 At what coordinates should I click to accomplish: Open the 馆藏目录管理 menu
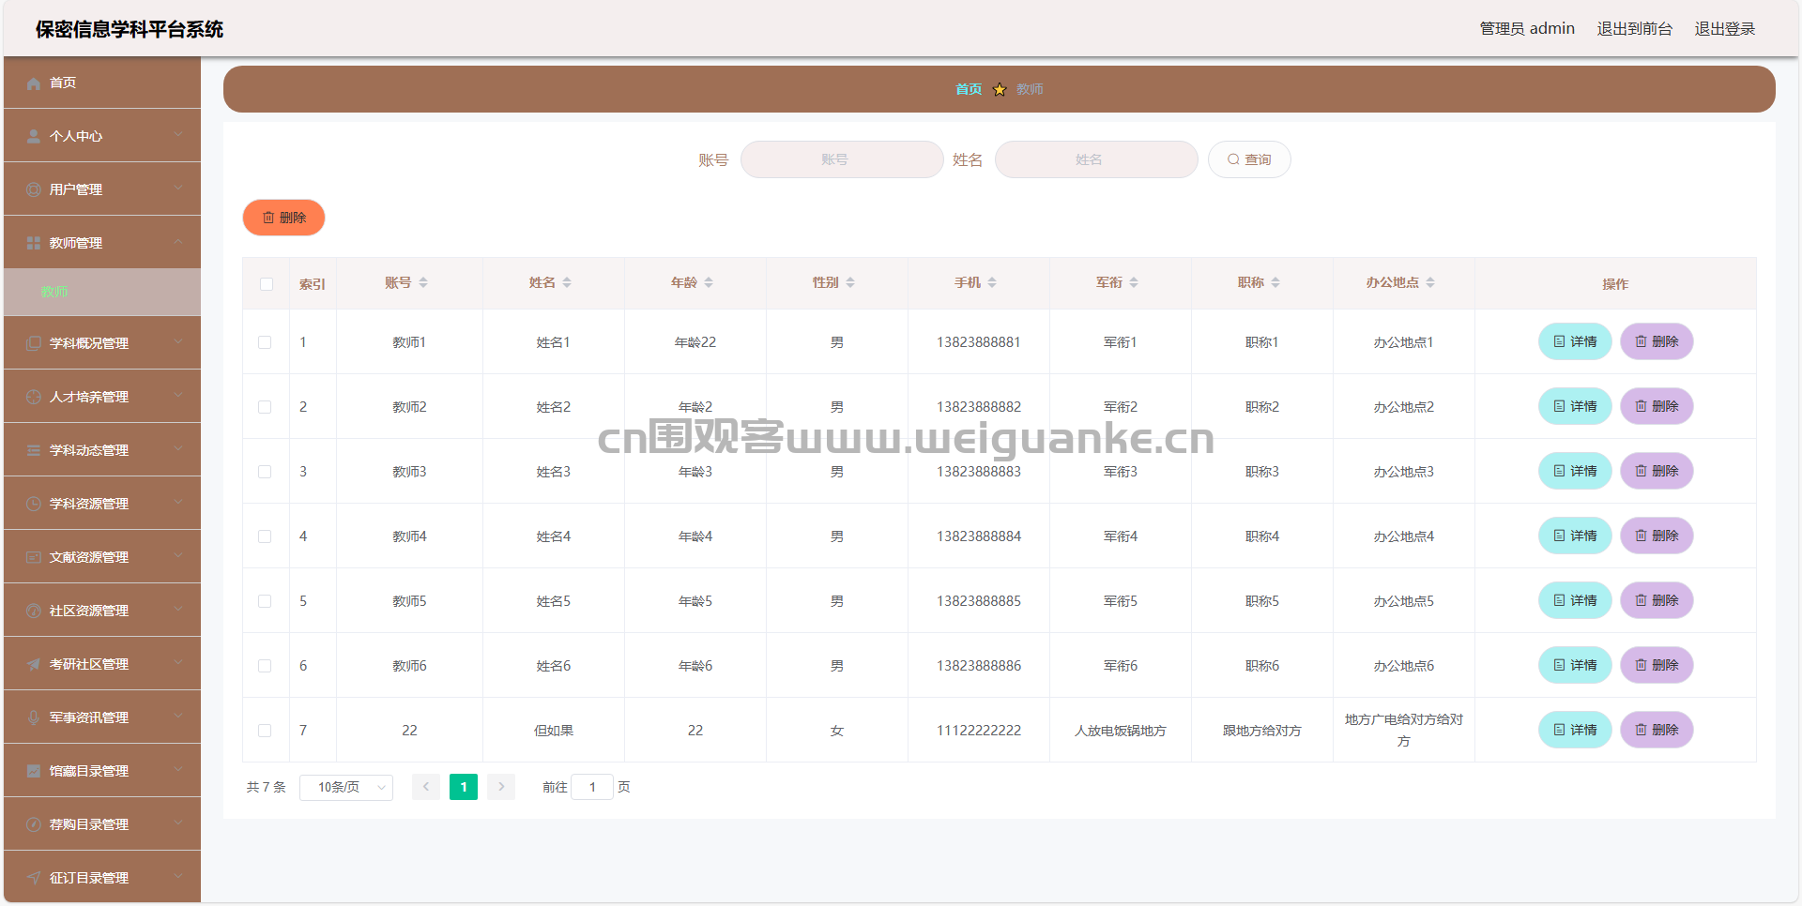pyautogui.click(x=102, y=771)
